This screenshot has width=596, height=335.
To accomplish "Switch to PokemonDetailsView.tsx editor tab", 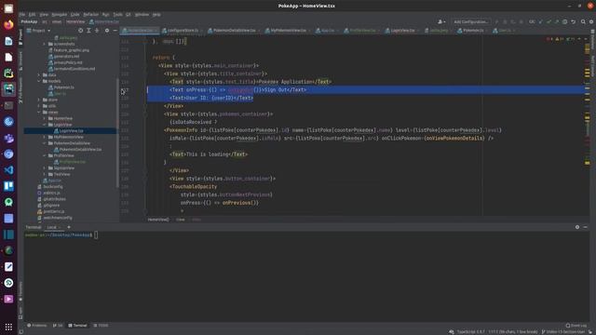I will pos(234,31).
